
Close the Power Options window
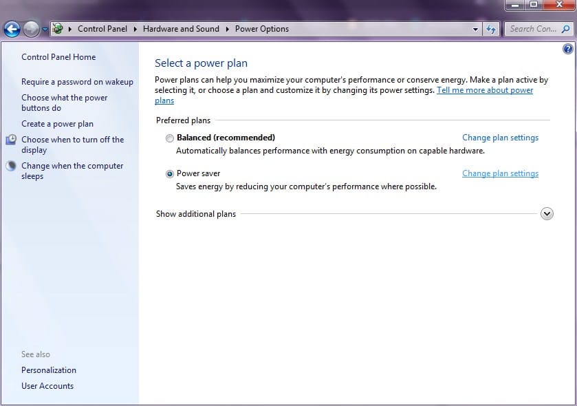(559, 5)
